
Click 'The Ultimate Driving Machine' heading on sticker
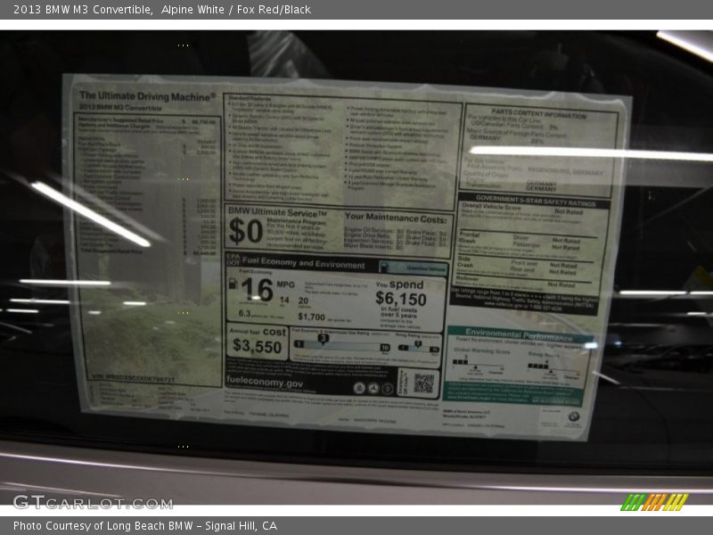click(147, 96)
